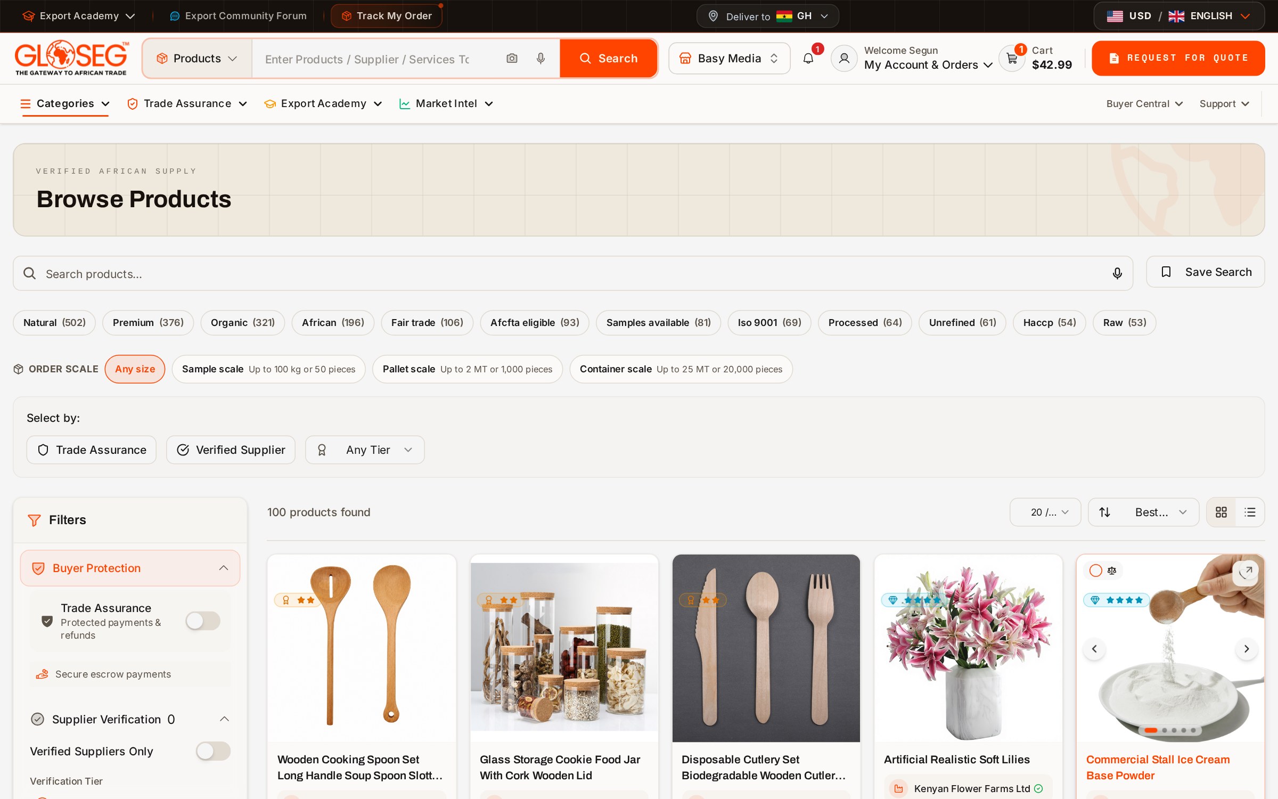Open USD / English currency language selector
The width and height of the screenshot is (1278, 799).
pyautogui.click(x=1178, y=16)
